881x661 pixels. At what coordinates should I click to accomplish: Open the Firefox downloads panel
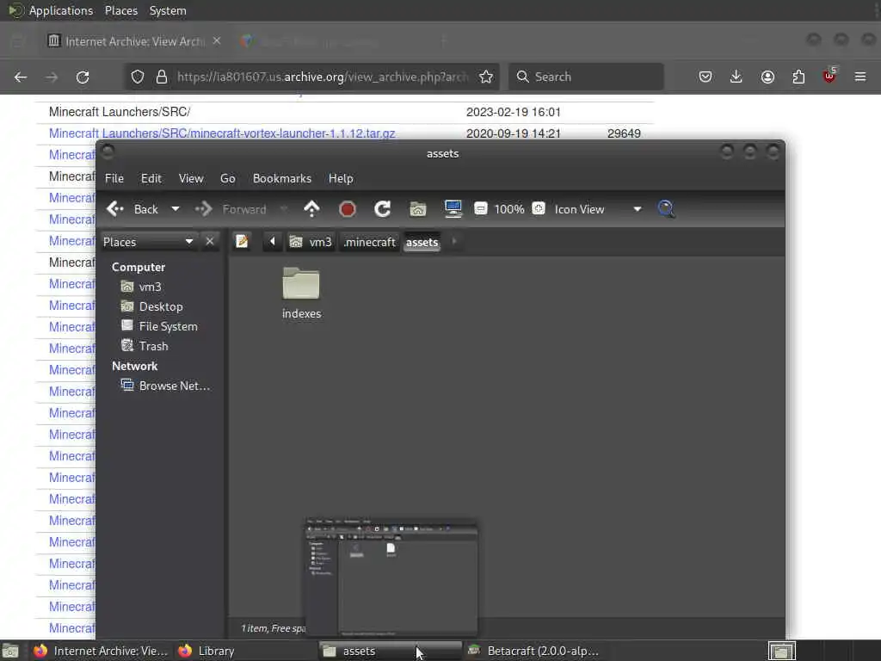(x=736, y=77)
